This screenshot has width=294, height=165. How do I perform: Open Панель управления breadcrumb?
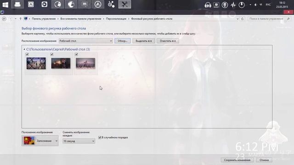click(x=44, y=19)
